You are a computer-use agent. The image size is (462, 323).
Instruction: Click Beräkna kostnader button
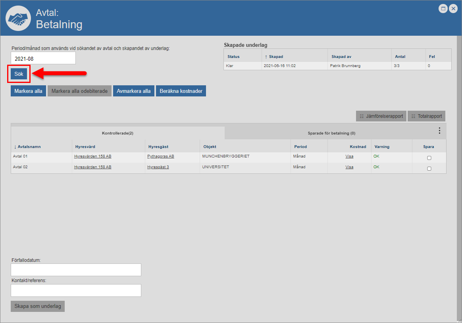(181, 91)
